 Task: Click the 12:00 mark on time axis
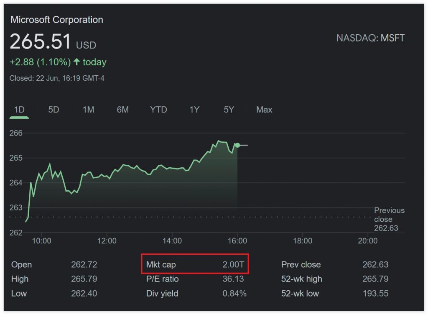(107, 241)
